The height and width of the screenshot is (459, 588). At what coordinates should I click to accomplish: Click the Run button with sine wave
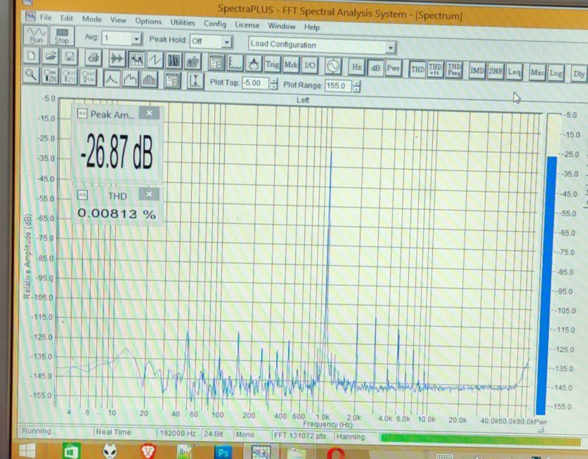tap(36, 35)
